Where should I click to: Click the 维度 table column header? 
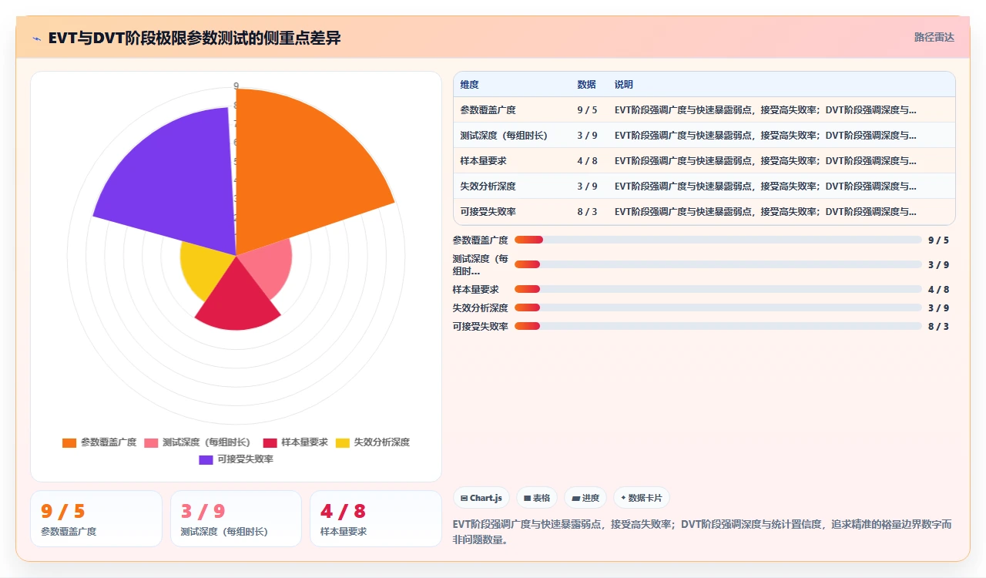point(469,85)
